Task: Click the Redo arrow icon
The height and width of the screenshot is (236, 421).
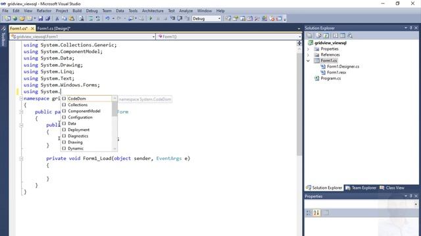Action: pos(118,18)
